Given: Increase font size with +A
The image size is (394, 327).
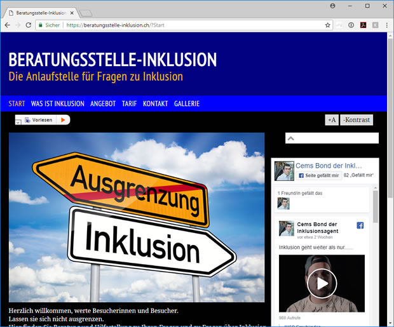Looking at the screenshot, I should (331, 120).
